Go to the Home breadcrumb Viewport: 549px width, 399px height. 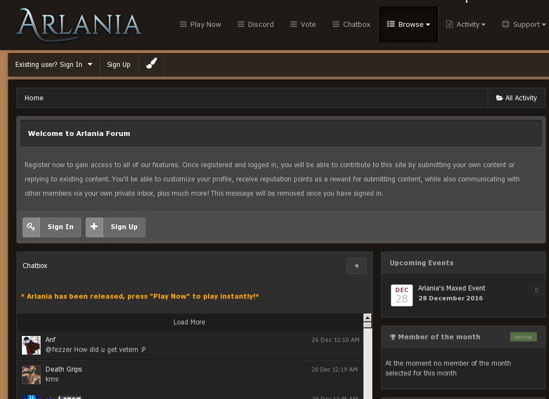(x=34, y=98)
